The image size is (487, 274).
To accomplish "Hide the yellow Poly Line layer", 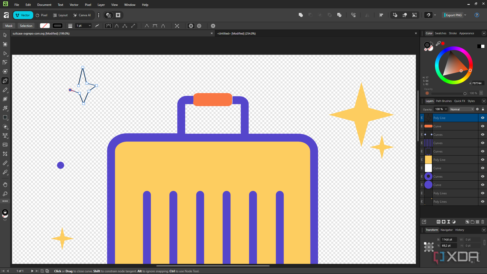I will click(x=483, y=160).
